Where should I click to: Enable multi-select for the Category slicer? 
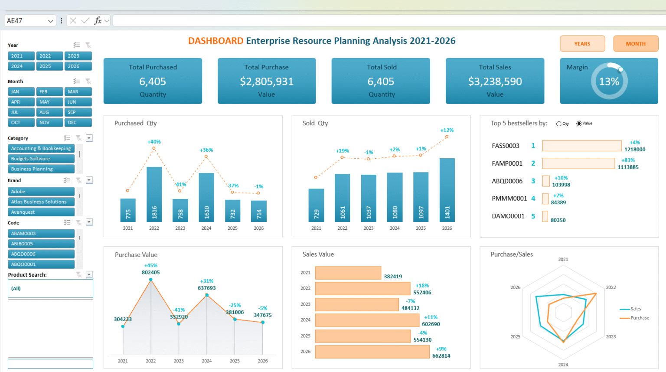[x=67, y=138]
